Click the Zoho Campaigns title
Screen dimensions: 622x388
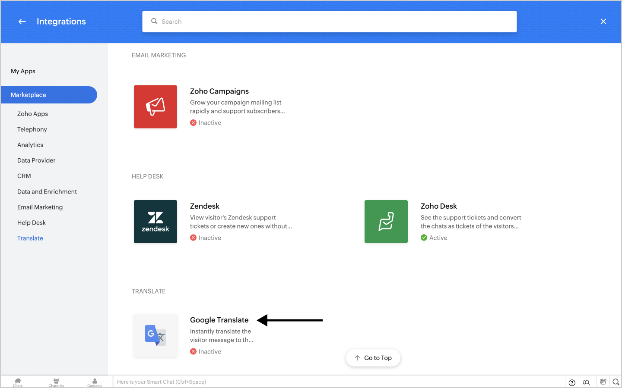219,91
